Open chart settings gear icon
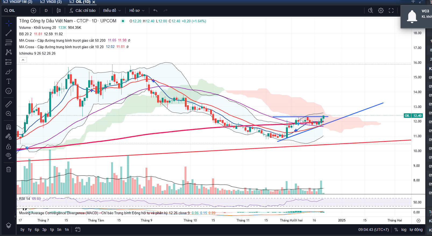The image size is (432, 236). click(x=381, y=10)
